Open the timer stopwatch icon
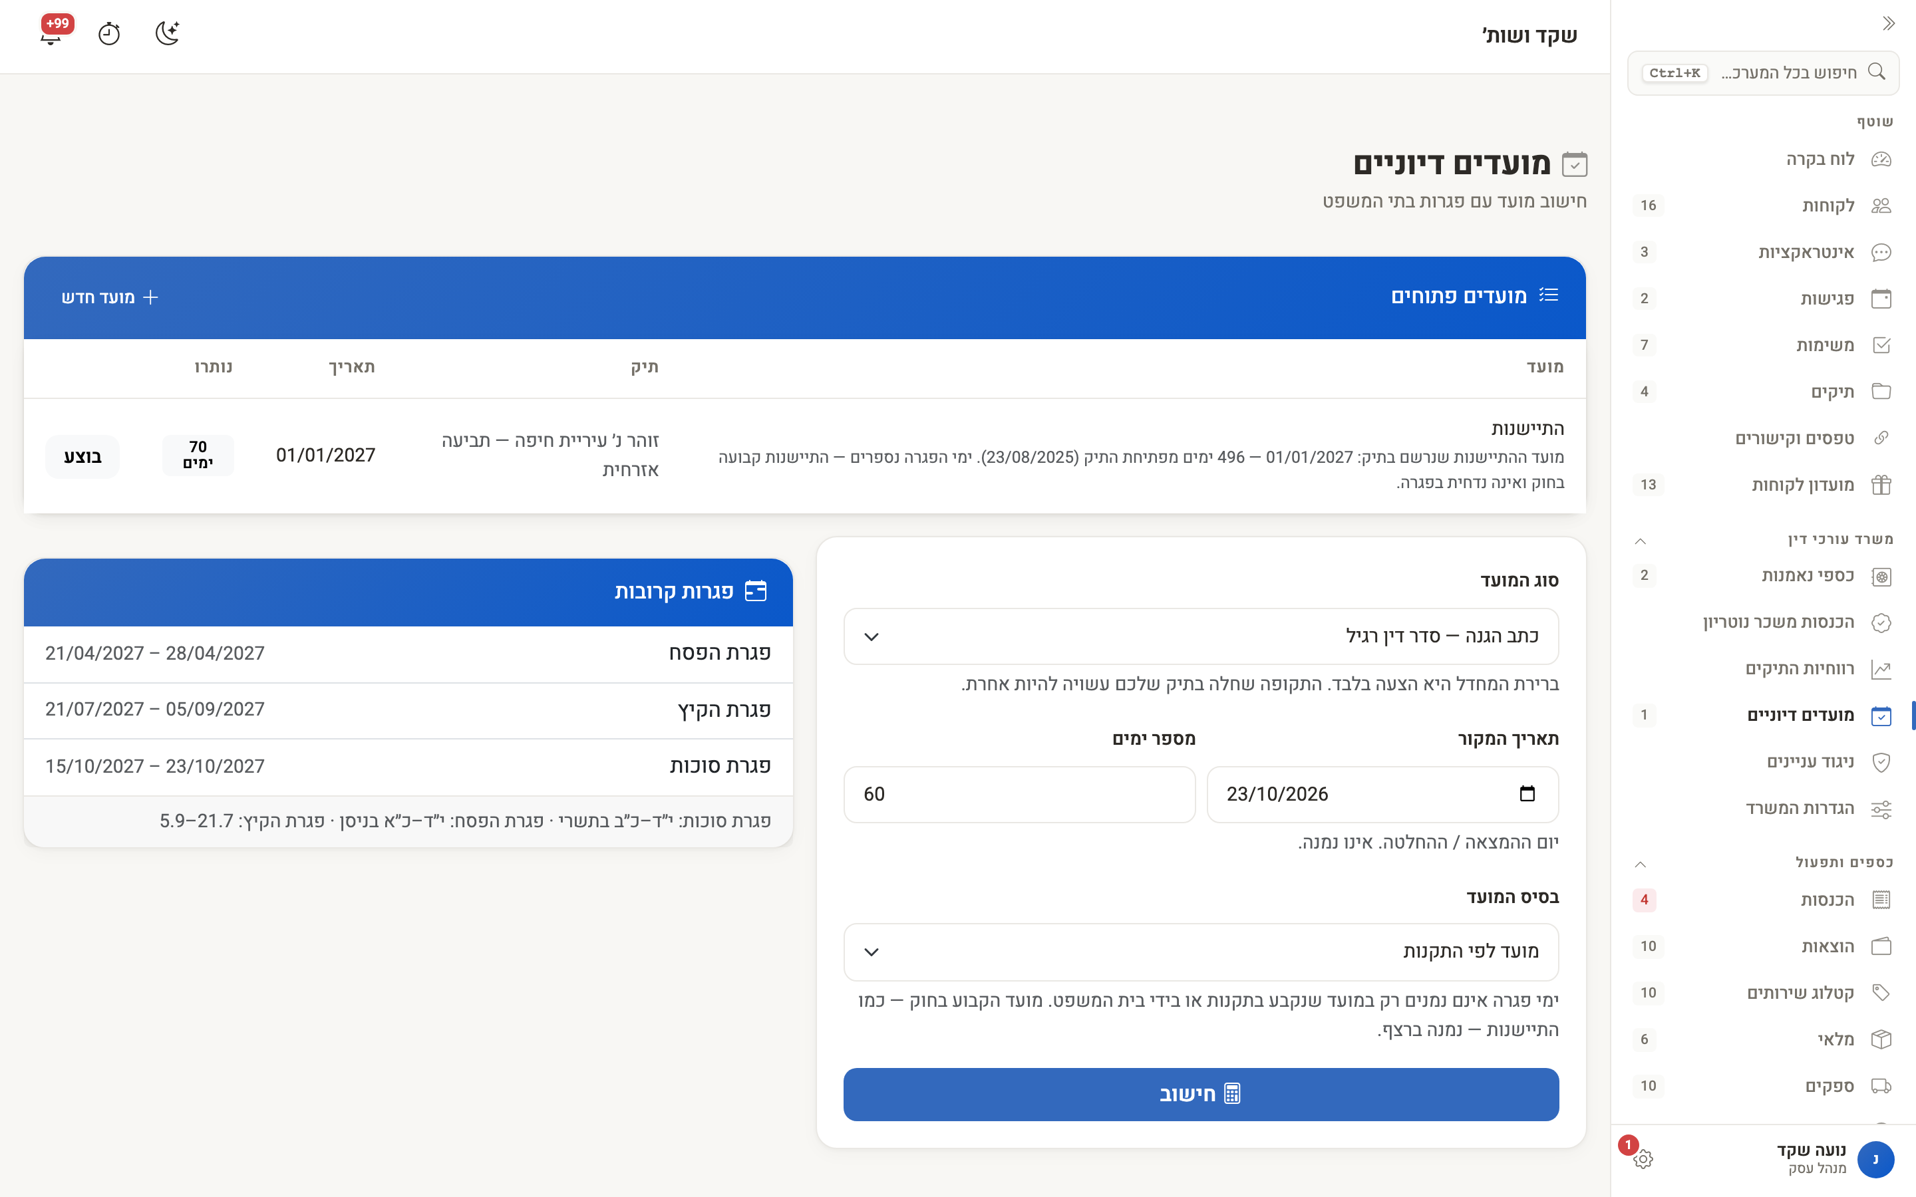1916x1197 pixels. click(108, 33)
